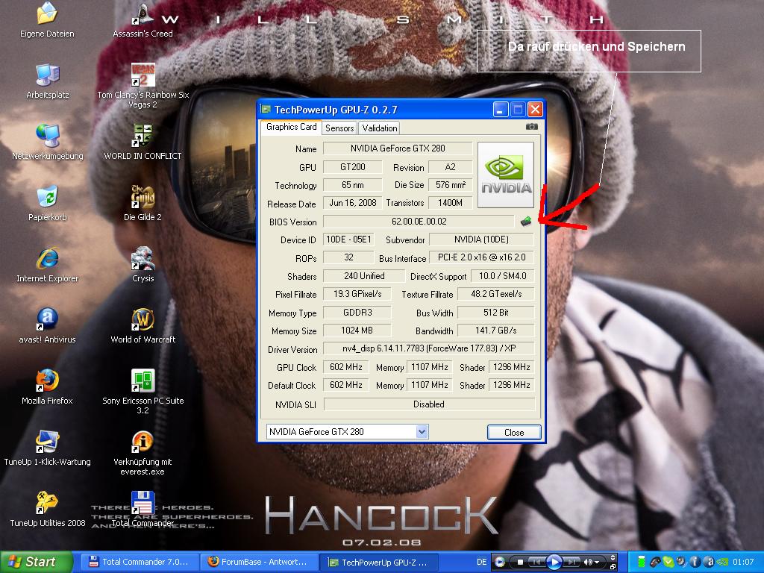Screen dimensions: 764x573
Task: Launch Mozilla Firefox desktop shortcut
Action: 47,386
